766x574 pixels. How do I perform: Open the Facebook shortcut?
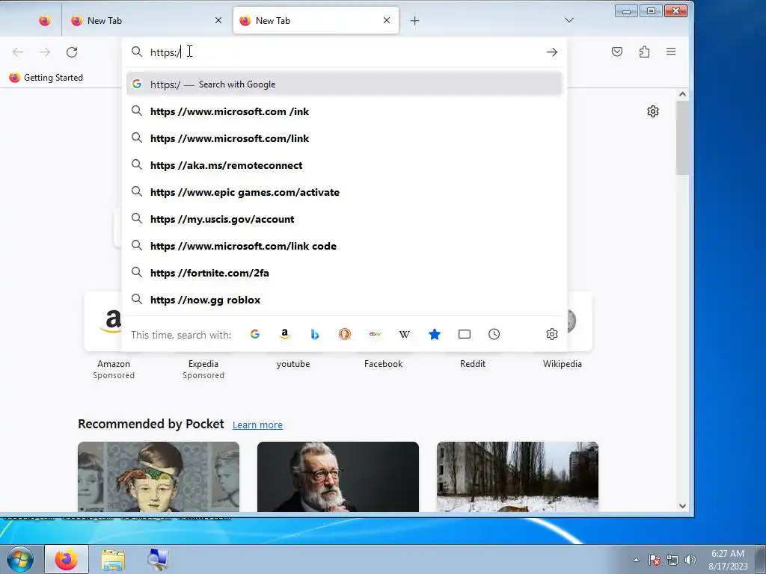[384, 364]
